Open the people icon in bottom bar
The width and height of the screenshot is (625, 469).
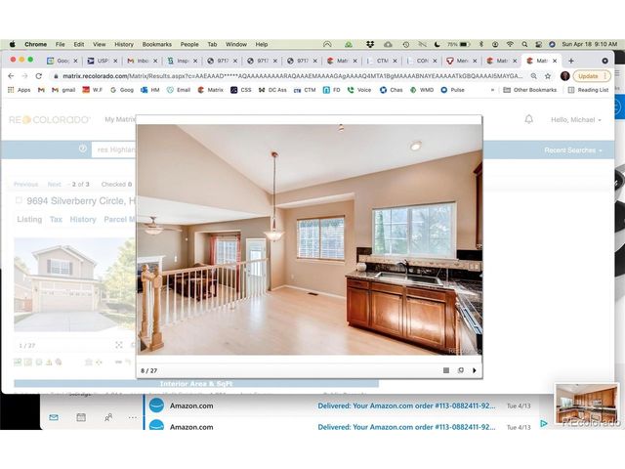107,417
